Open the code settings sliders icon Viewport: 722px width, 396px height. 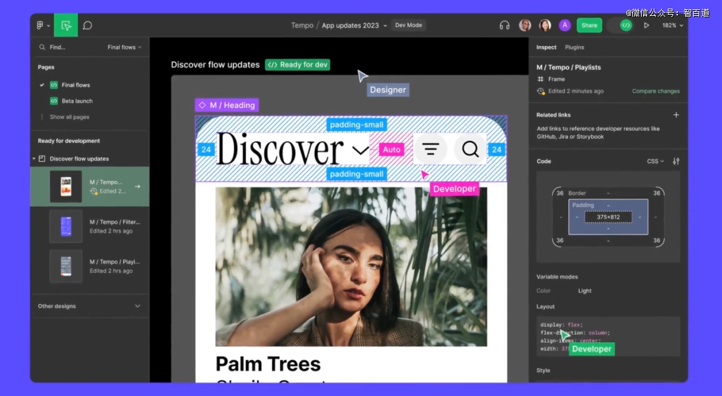click(x=676, y=162)
